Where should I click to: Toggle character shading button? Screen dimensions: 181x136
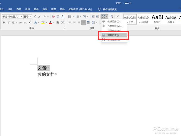point(58,23)
